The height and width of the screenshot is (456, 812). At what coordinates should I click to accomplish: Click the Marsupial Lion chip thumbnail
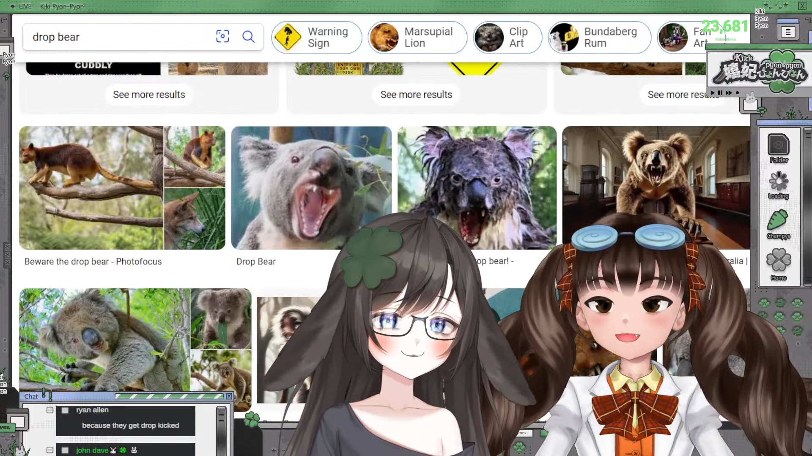click(x=384, y=37)
